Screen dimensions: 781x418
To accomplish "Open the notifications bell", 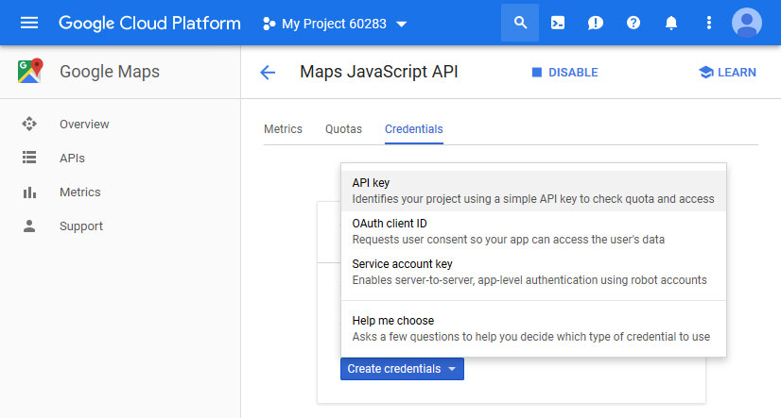I will click(671, 23).
